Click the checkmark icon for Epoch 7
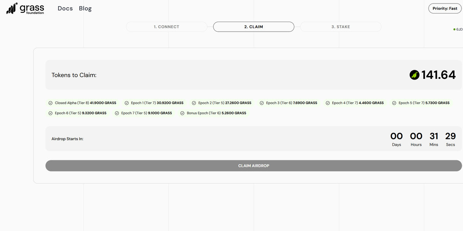 point(117,113)
